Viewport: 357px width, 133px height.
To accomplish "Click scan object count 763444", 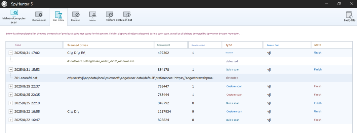I will pos(163,95).
